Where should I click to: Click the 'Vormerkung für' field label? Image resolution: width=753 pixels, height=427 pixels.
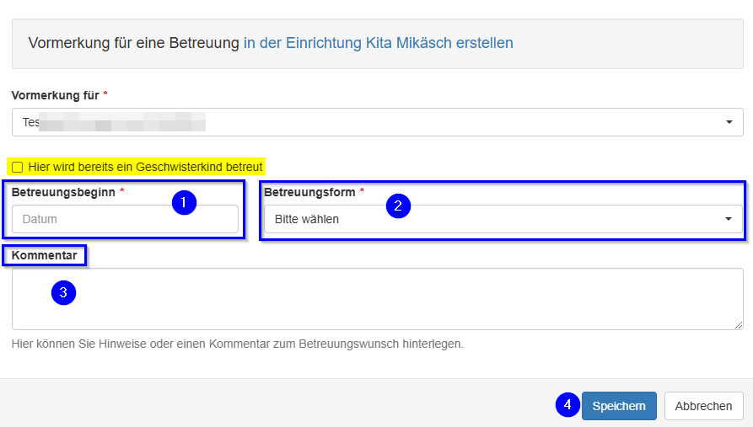tap(55, 94)
